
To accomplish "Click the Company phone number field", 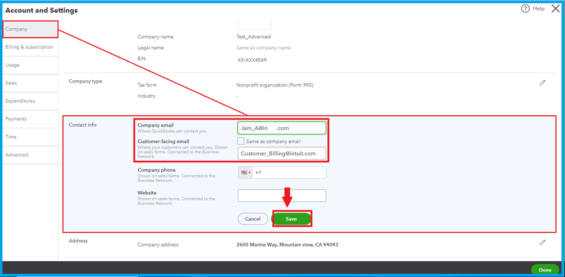I will pos(289,172).
